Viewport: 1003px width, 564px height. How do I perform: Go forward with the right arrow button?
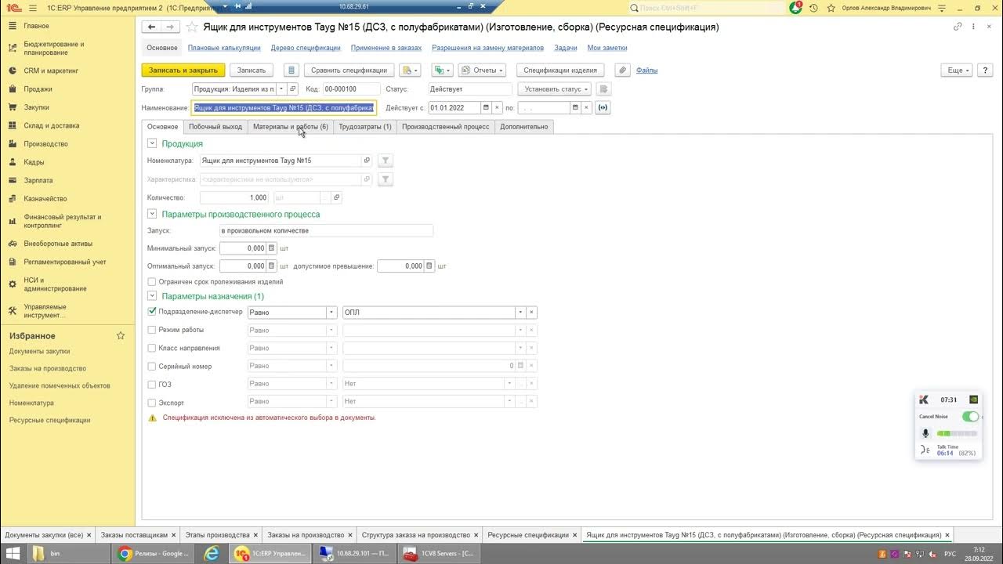click(170, 27)
